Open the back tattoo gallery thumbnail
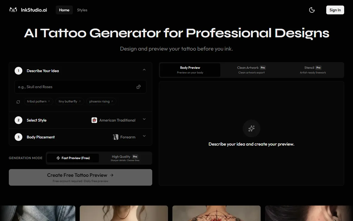Image resolution: width=353 pixels, height=221 pixels. (216, 213)
